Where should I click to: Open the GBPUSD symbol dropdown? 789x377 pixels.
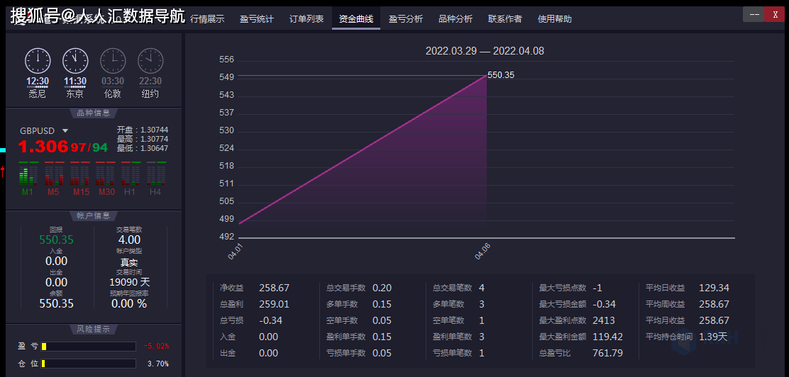pos(65,131)
